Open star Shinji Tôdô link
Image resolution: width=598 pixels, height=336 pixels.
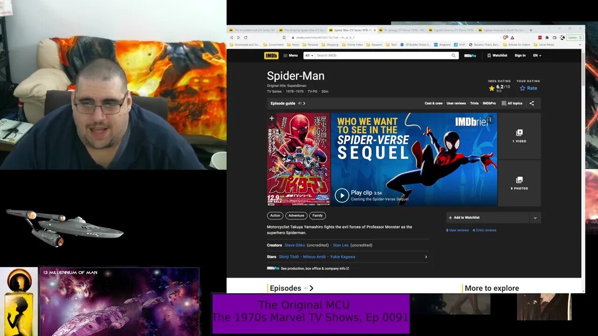point(289,257)
